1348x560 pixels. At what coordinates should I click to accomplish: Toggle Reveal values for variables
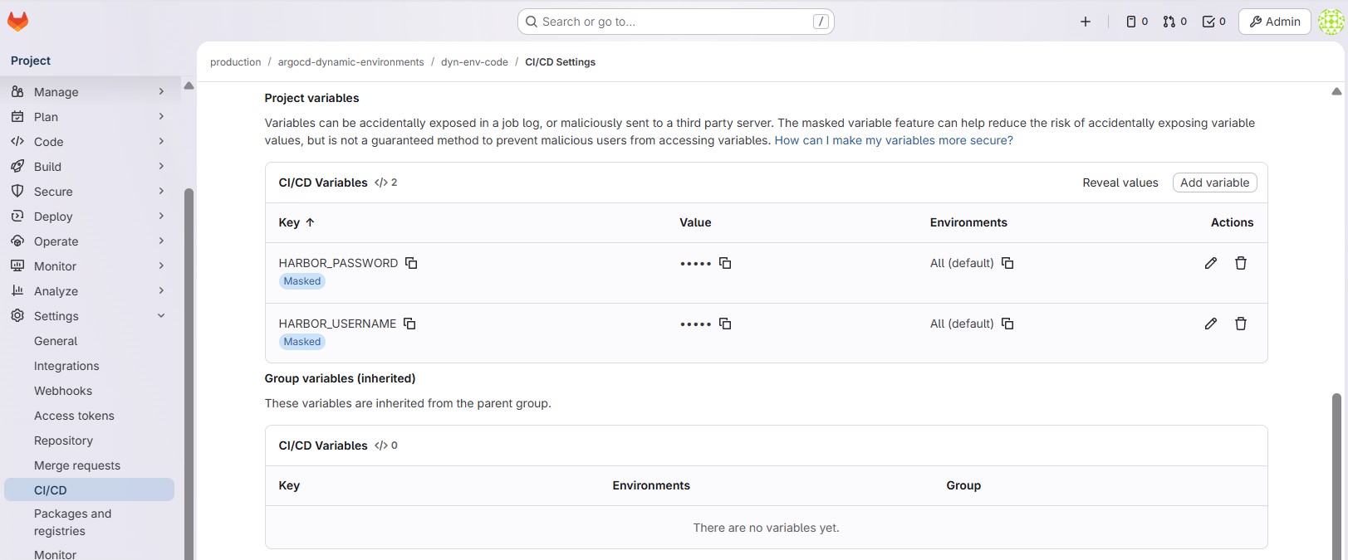coord(1120,183)
